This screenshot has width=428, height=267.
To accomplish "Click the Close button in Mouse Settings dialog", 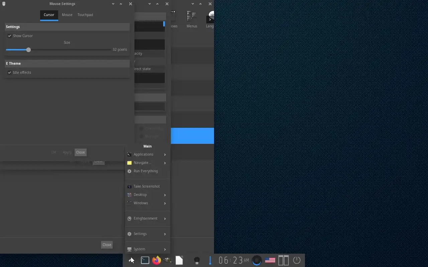I will pos(81,152).
